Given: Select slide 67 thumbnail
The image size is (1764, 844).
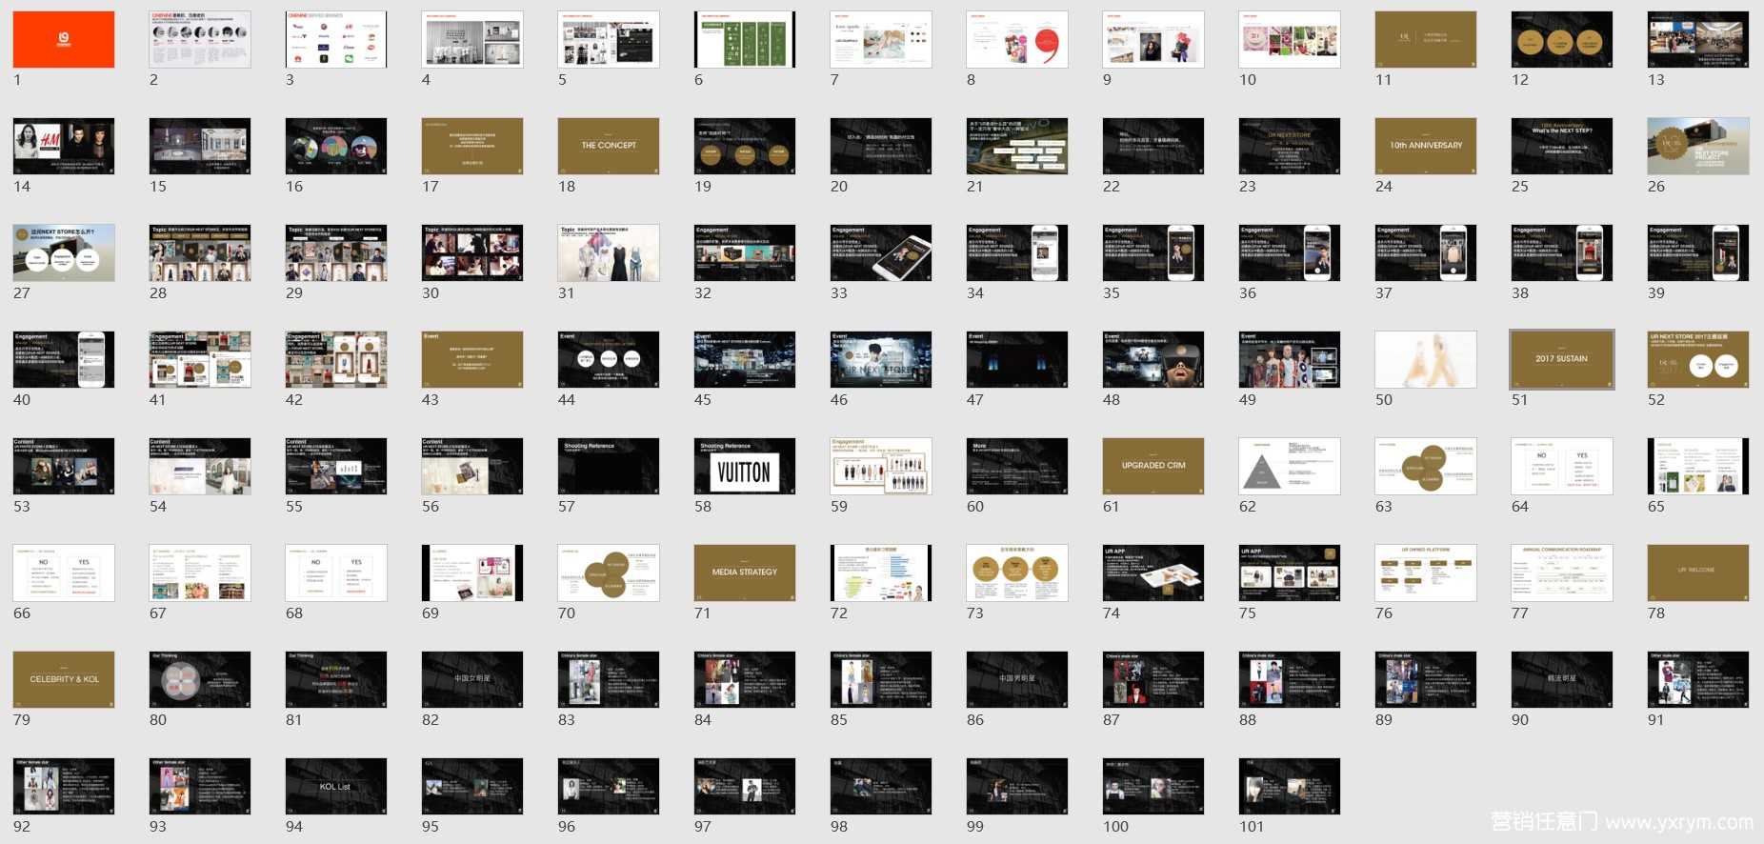Looking at the screenshot, I should click(200, 573).
